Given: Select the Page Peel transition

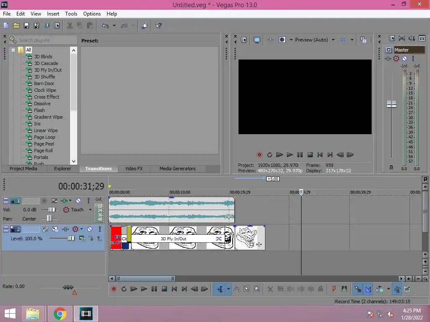Looking at the screenshot, I should (x=44, y=144).
